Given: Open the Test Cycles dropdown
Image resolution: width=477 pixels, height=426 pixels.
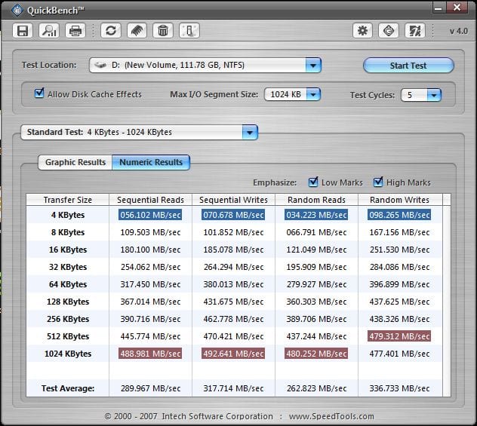Looking at the screenshot, I should click(433, 95).
